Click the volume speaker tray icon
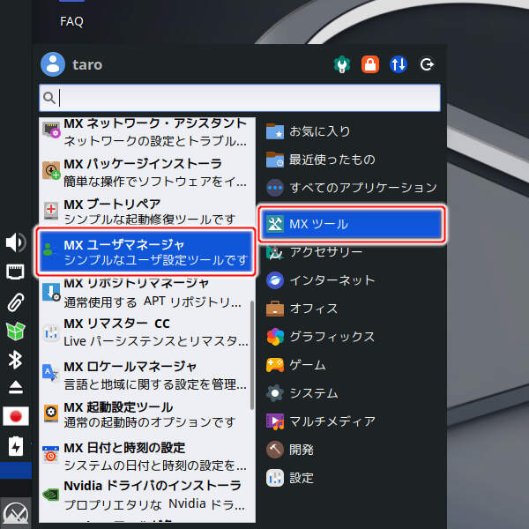529x529 pixels. (x=16, y=242)
